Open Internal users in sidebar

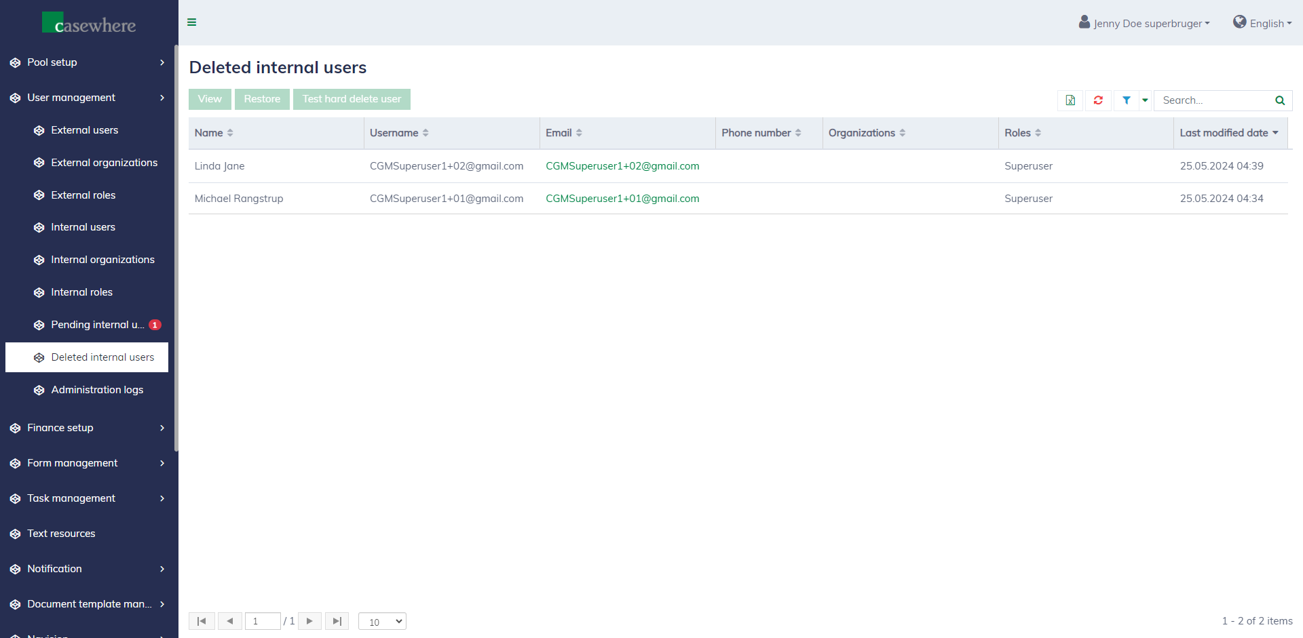83,227
